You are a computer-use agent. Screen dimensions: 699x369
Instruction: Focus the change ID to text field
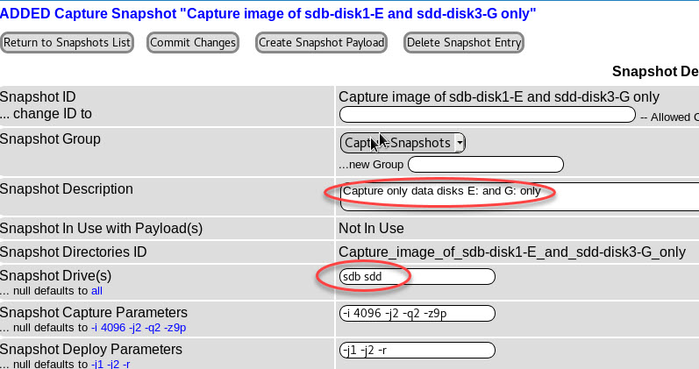(x=487, y=115)
